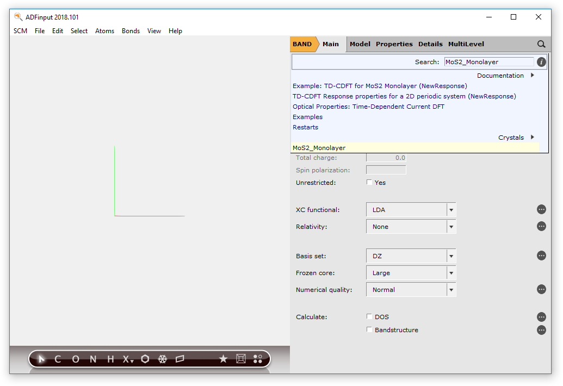Pick the Nitrogen atom tool

[x=93, y=359]
